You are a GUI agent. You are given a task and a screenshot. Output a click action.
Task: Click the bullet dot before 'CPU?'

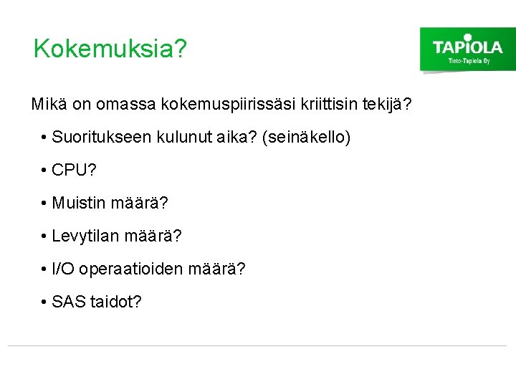(x=44, y=171)
